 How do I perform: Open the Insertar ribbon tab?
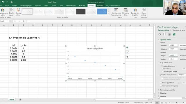click(15, 5)
